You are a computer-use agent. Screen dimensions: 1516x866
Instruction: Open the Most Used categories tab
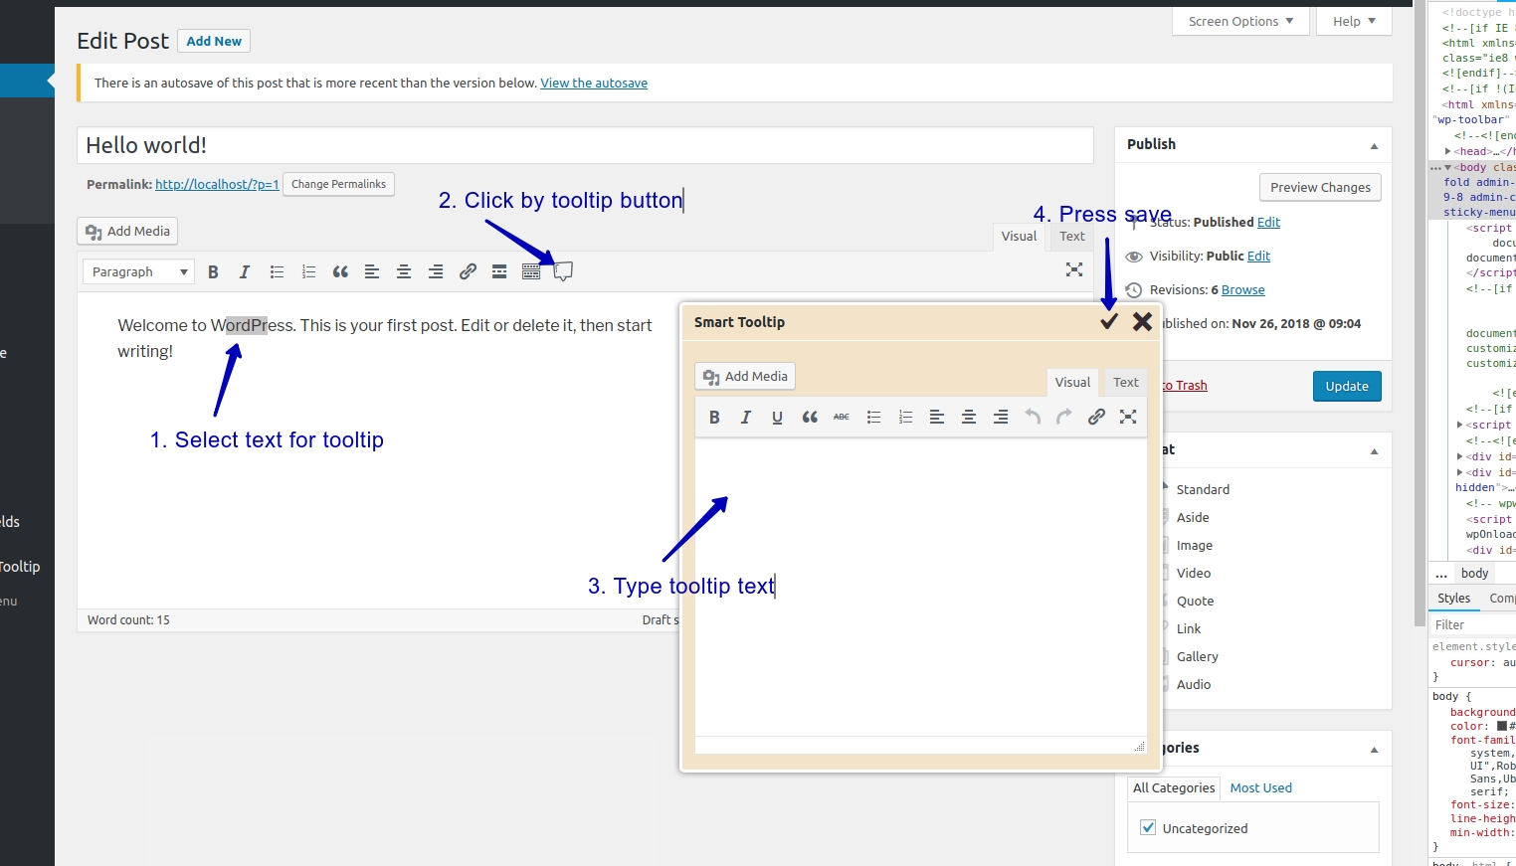tap(1260, 787)
